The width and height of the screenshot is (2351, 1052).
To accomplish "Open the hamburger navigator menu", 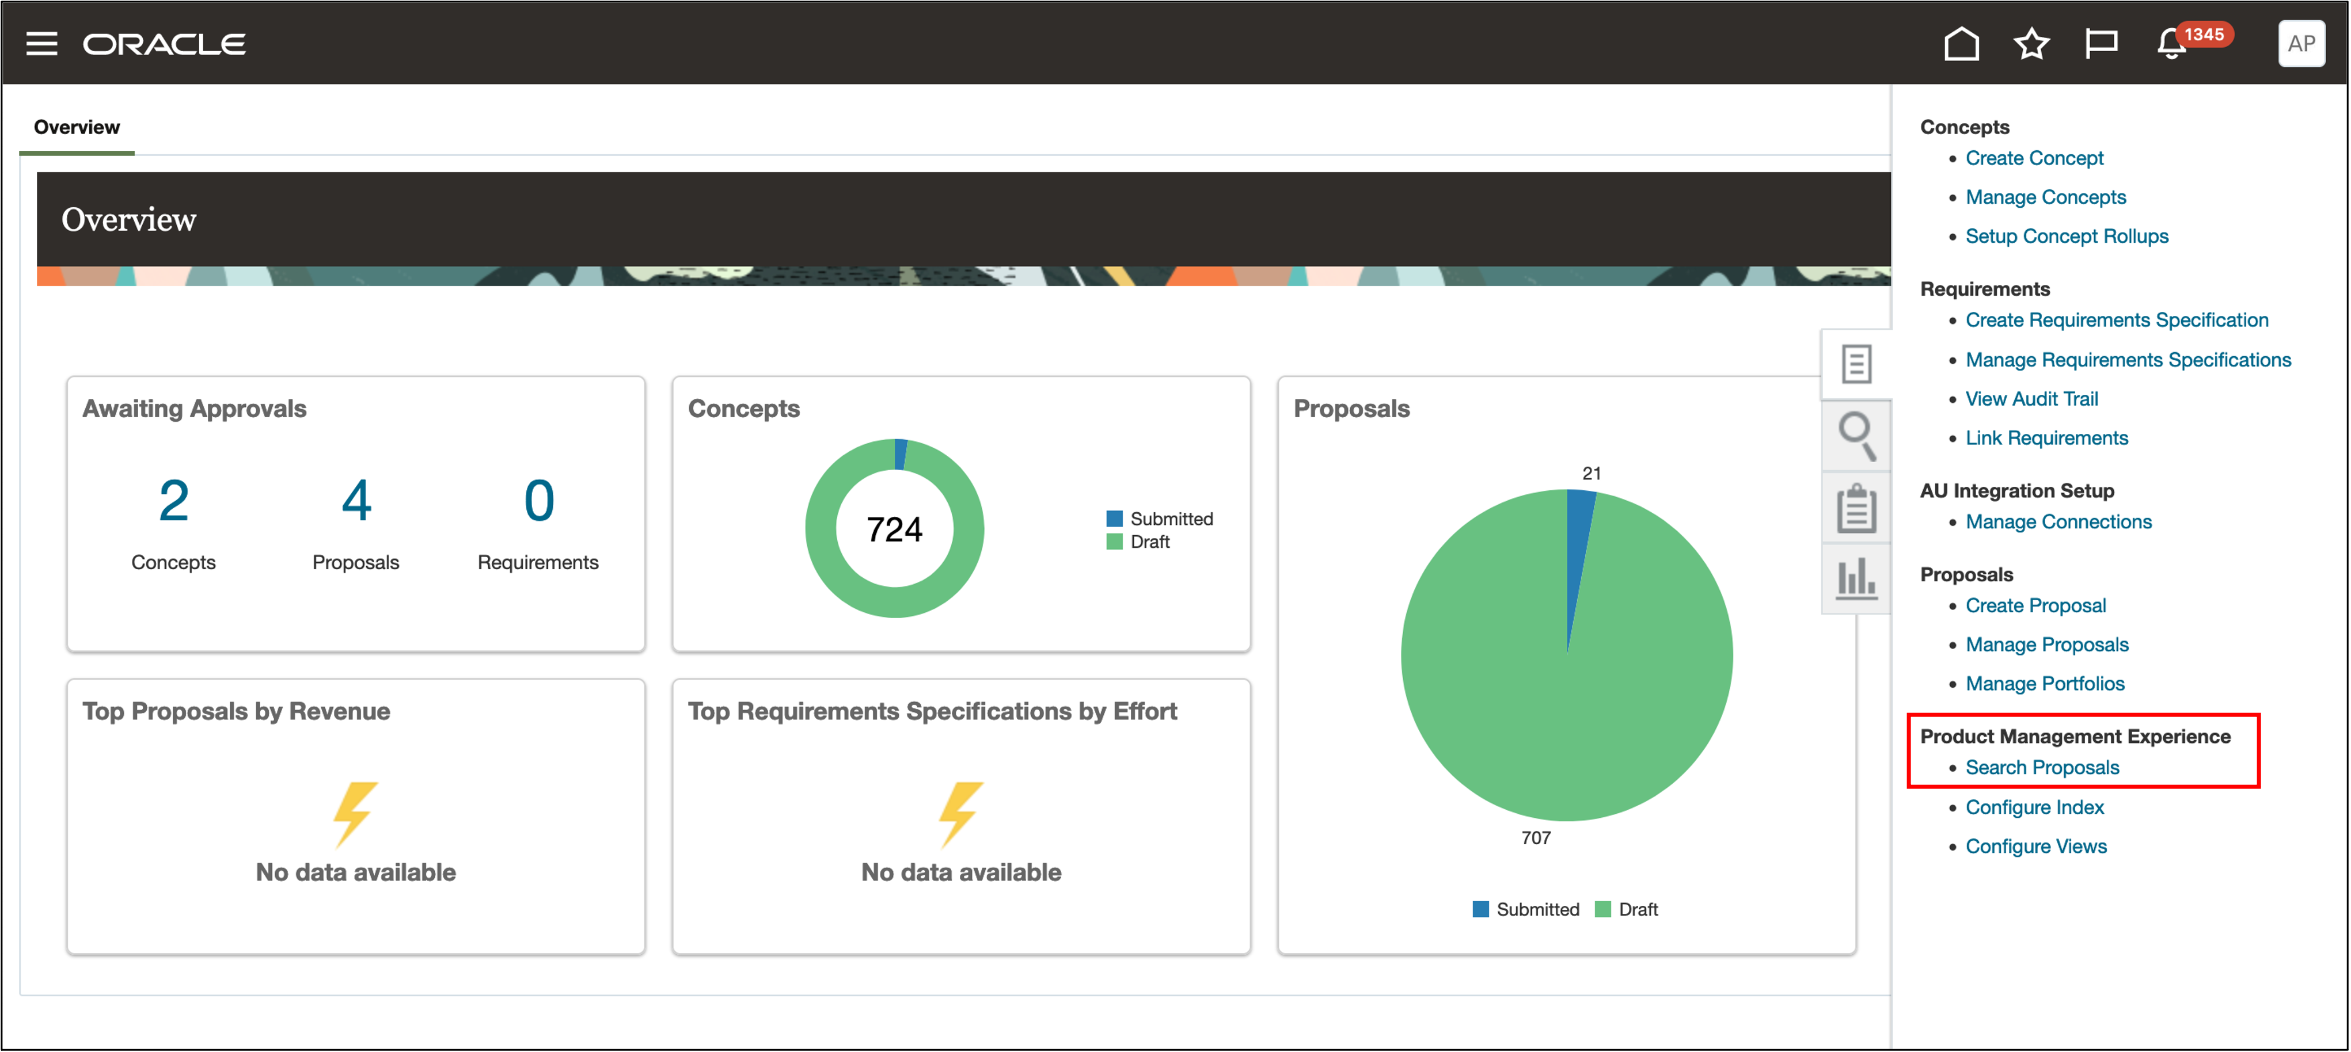I will tap(41, 43).
